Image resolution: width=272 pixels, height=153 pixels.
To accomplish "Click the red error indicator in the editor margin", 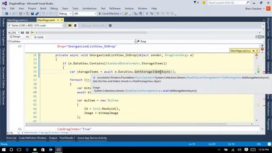I will click(x=262, y=49).
